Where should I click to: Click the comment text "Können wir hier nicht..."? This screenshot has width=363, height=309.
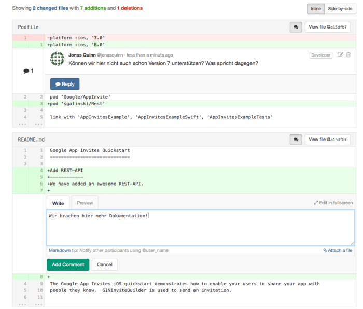click(x=163, y=63)
